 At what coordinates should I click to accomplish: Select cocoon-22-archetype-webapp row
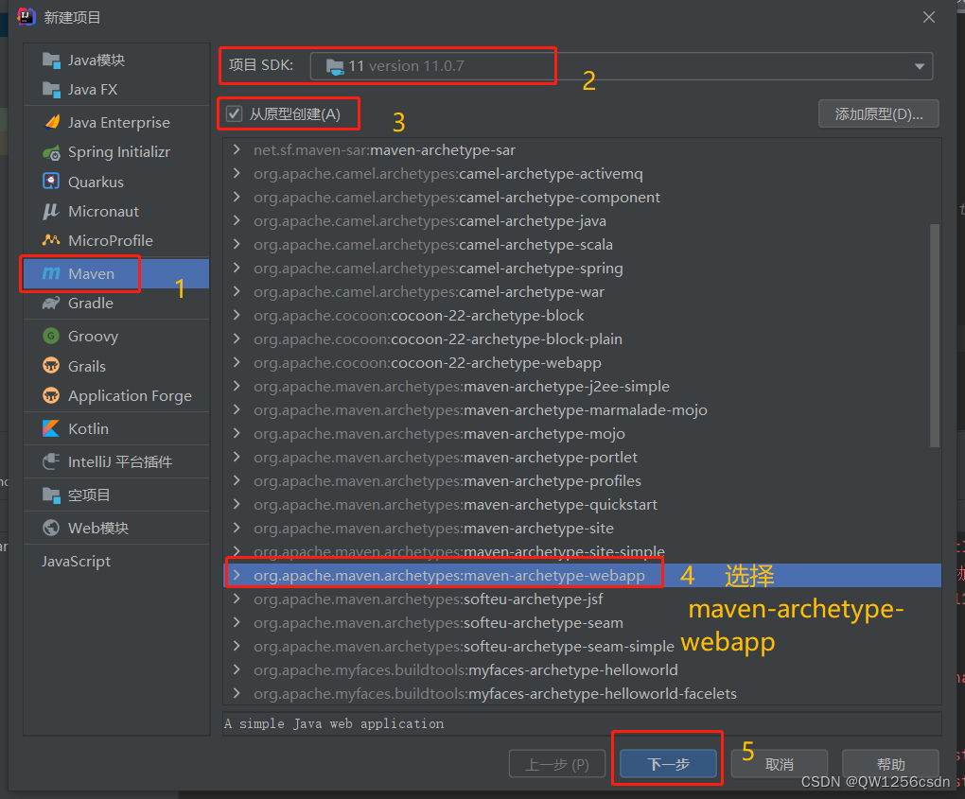[x=582, y=362]
